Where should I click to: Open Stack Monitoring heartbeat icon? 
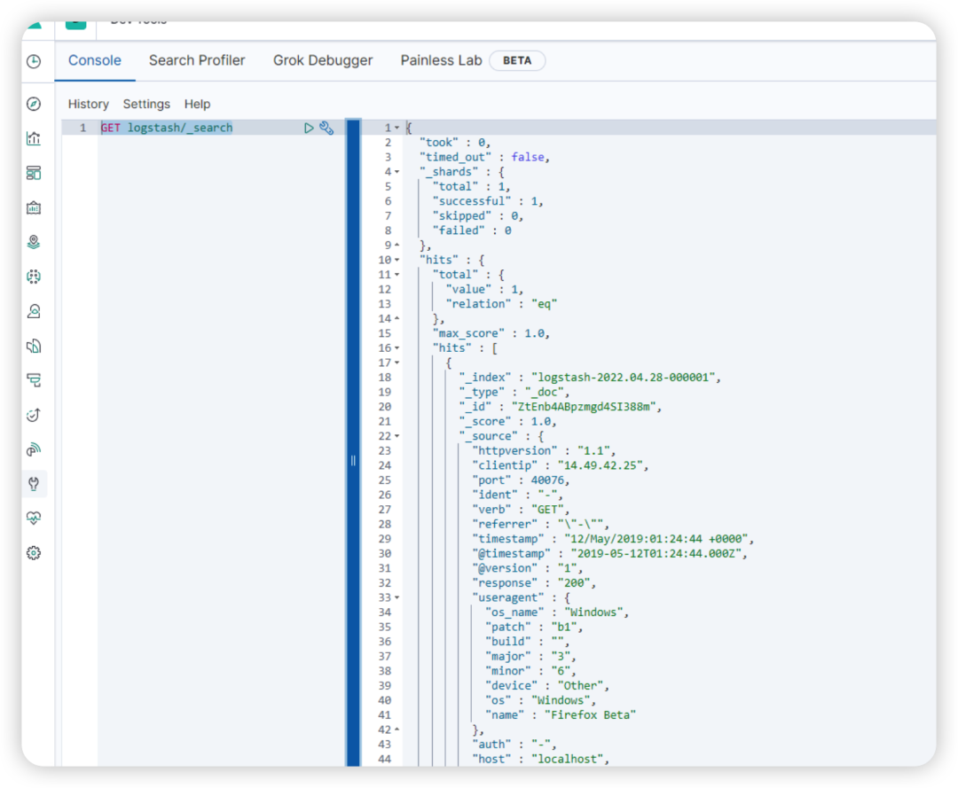(35, 519)
